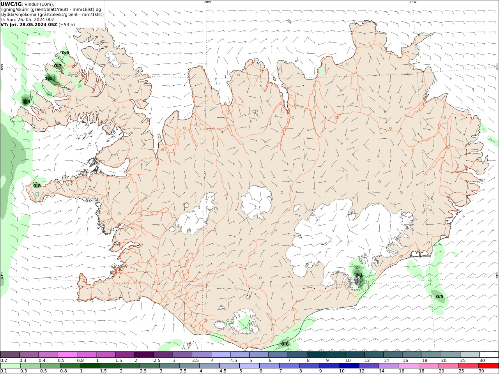
Task: Select the grey-green 3 rain legend swatch
Action: [170, 366]
